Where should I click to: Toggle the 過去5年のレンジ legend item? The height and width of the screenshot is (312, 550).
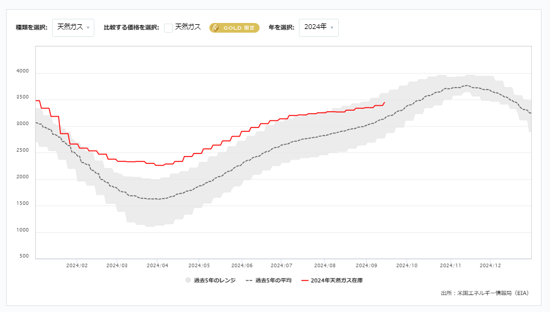pyautogui.click(x=211, y=281)
